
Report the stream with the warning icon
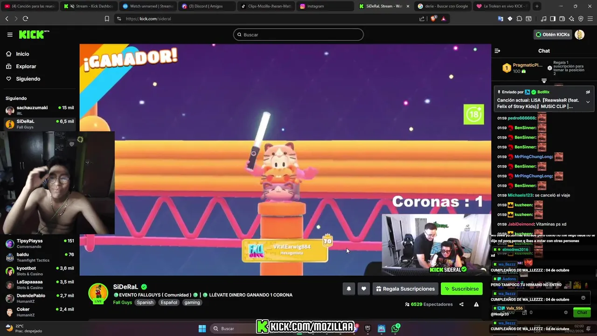(476, 304)
